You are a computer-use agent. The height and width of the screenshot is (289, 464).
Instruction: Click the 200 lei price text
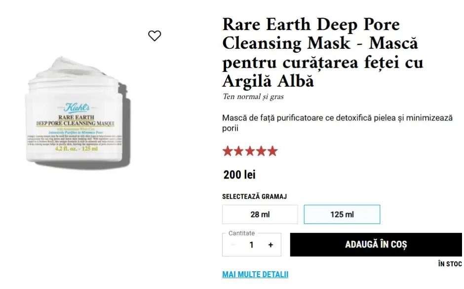[x=239, y=175]
